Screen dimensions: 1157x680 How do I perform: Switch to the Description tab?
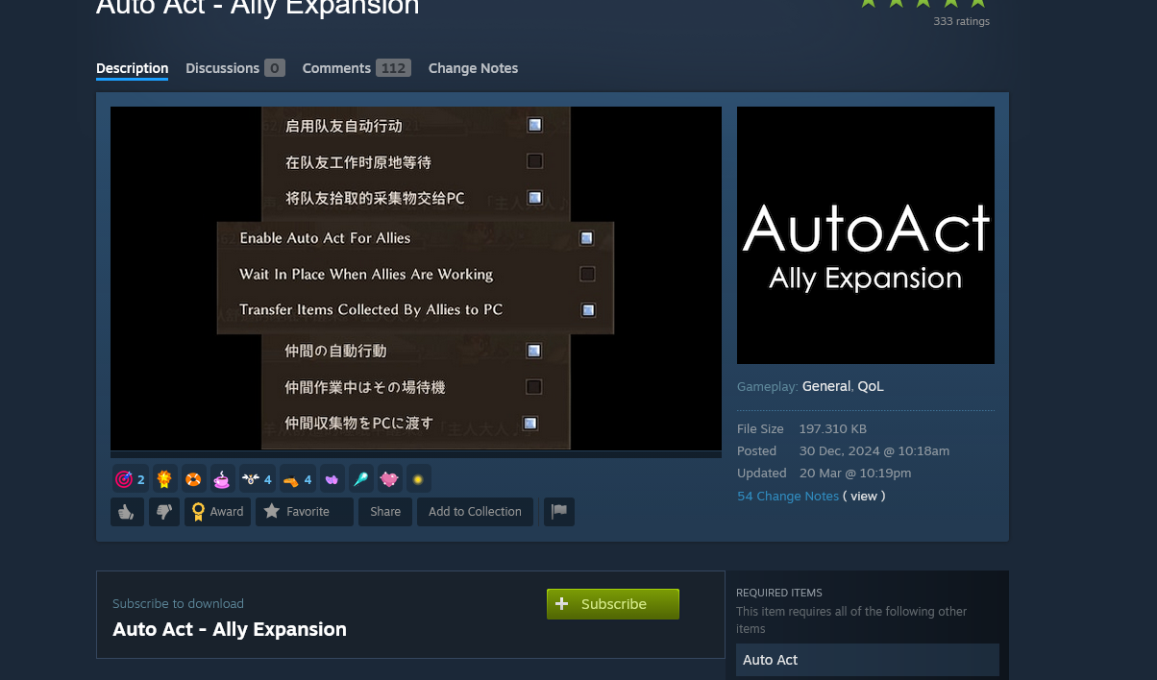(133, 68)
